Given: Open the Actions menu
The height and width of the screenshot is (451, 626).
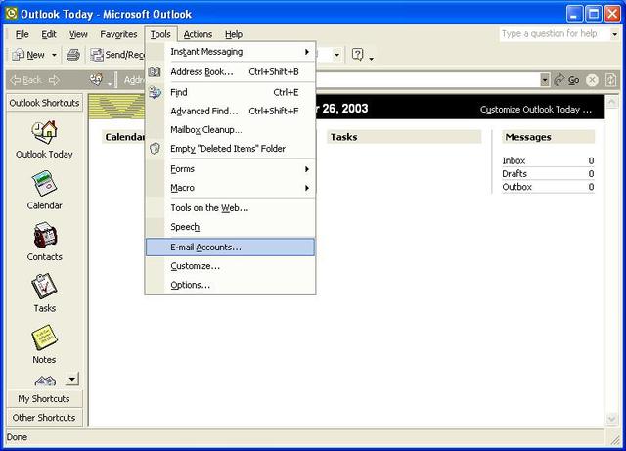Looking at the screenshot, I should (x=198, y=34).
